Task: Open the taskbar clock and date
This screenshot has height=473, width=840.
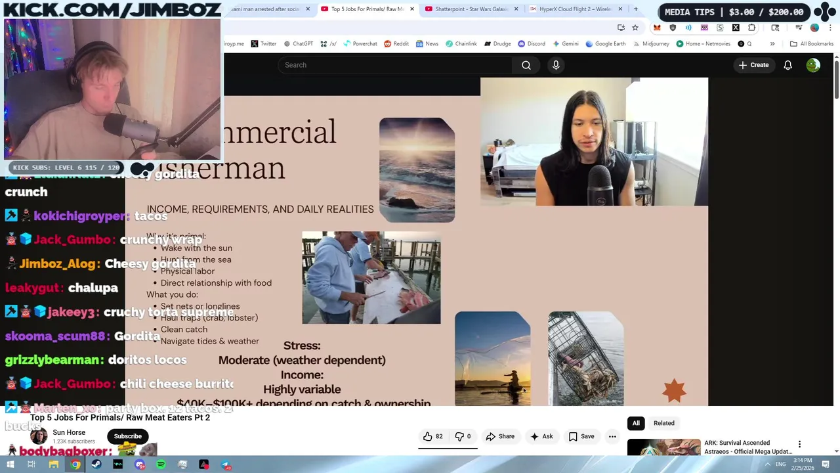Action: 804,464
